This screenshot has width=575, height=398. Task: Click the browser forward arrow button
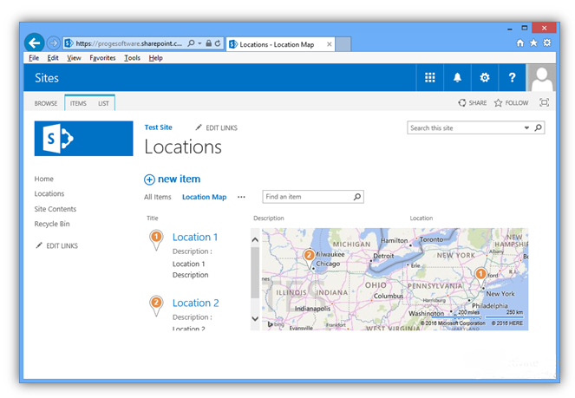54,43
